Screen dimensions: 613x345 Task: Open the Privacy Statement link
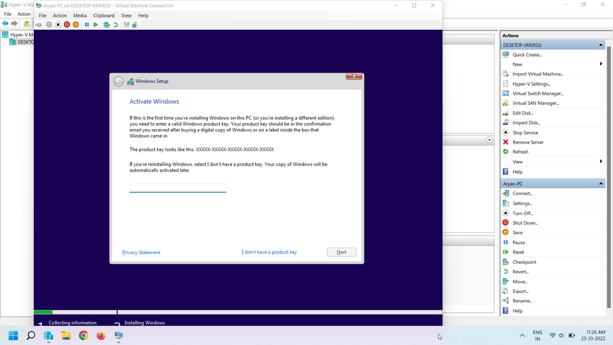click(x=142, y=252)
